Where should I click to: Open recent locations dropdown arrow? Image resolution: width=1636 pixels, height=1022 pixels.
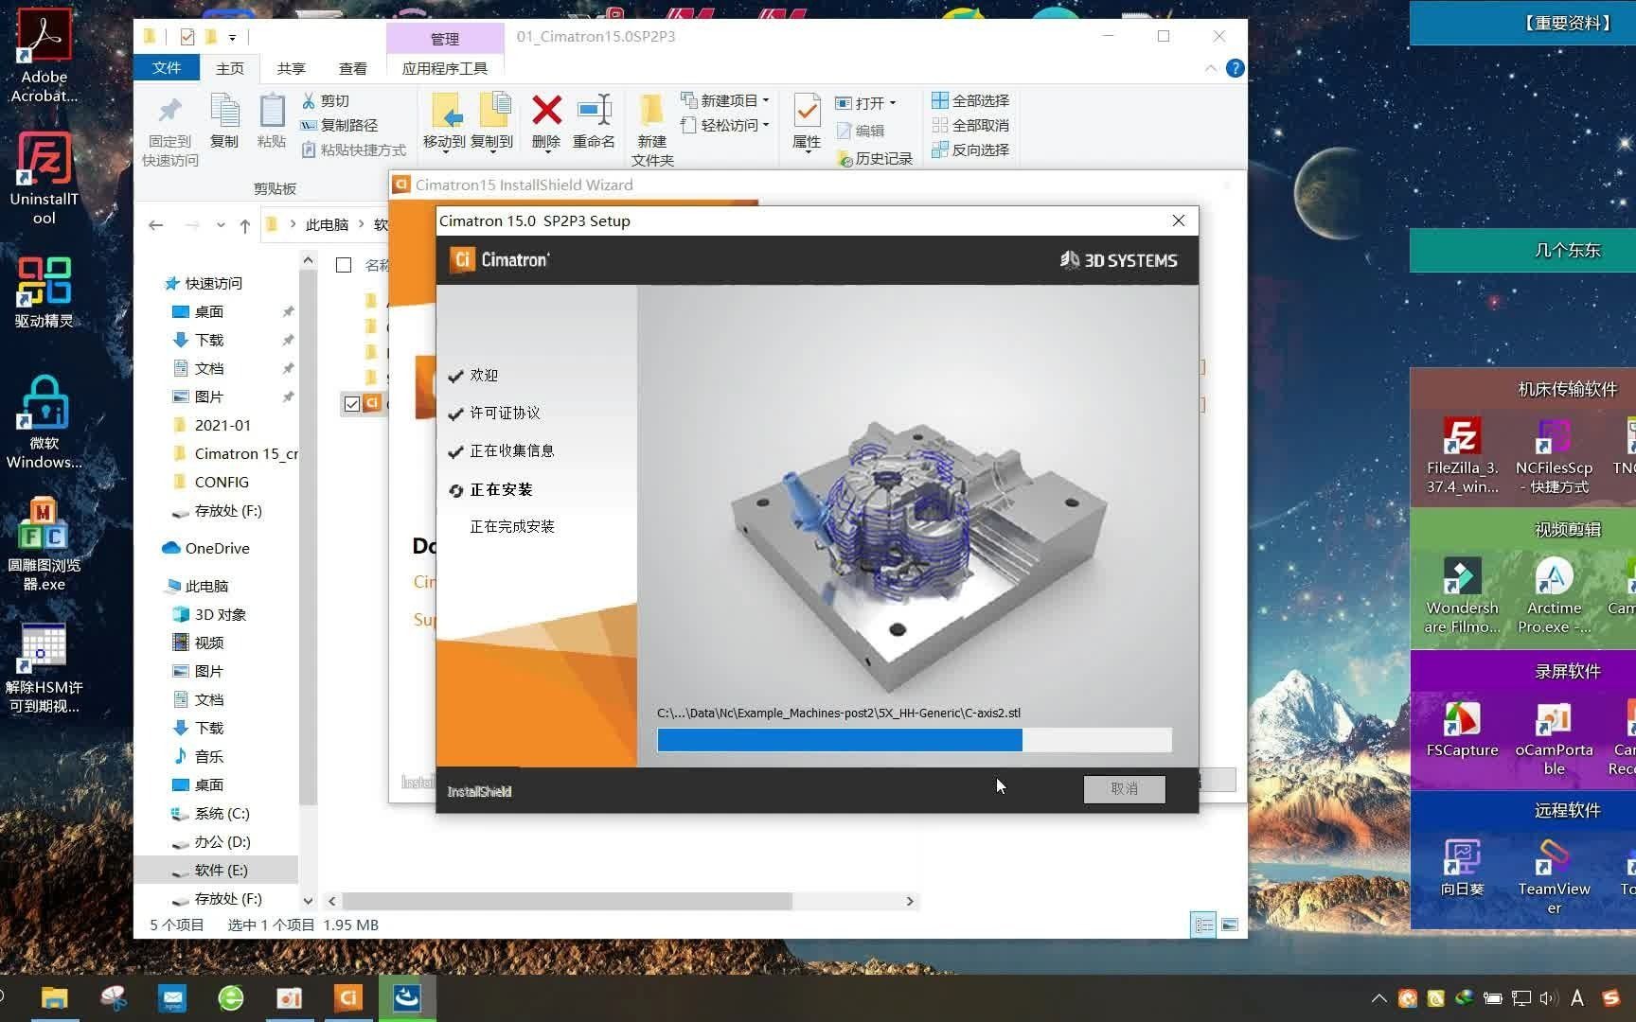221,225
